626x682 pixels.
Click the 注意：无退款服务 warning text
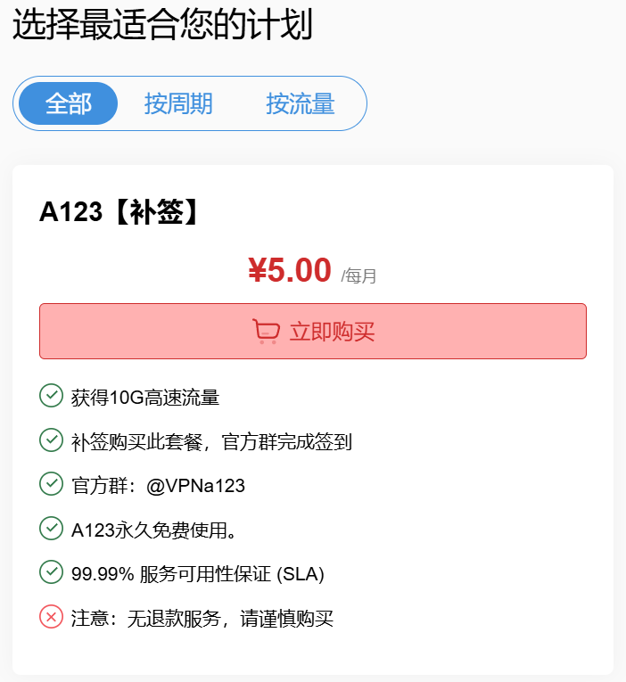click(145, 618)
